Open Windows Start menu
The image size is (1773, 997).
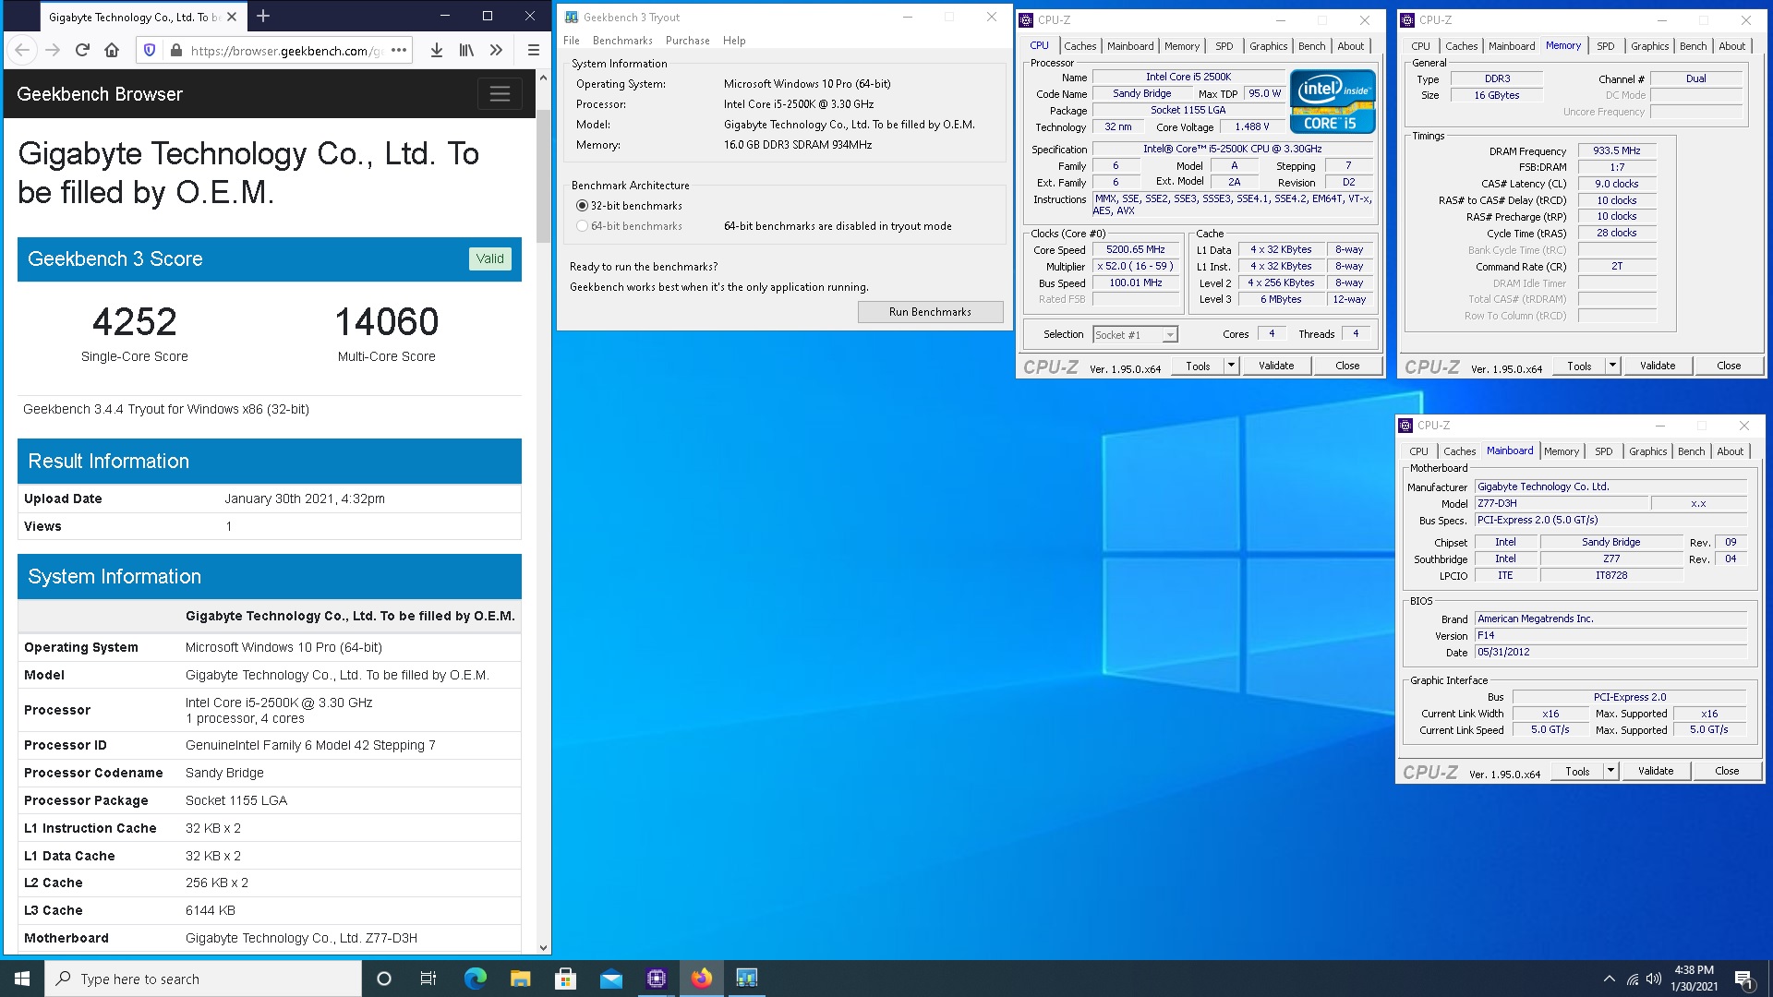click(x=22, y=979)
